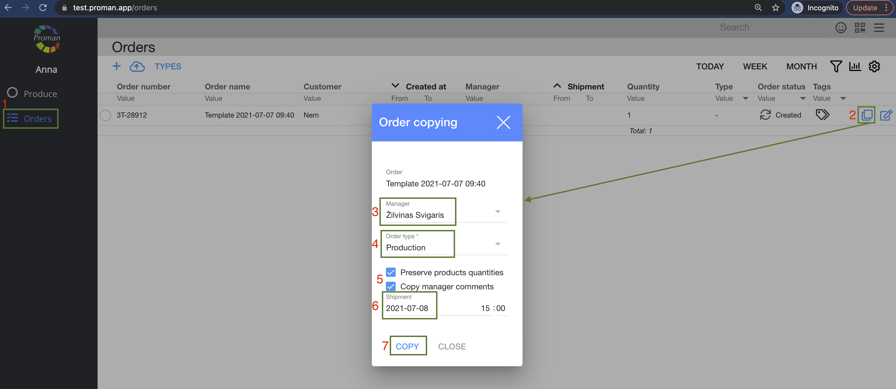Image resolution: width=896 pixels, height=389 pixels.
Task: Uncheck Copy manager comments checkbox
Action: coord(391,286)
